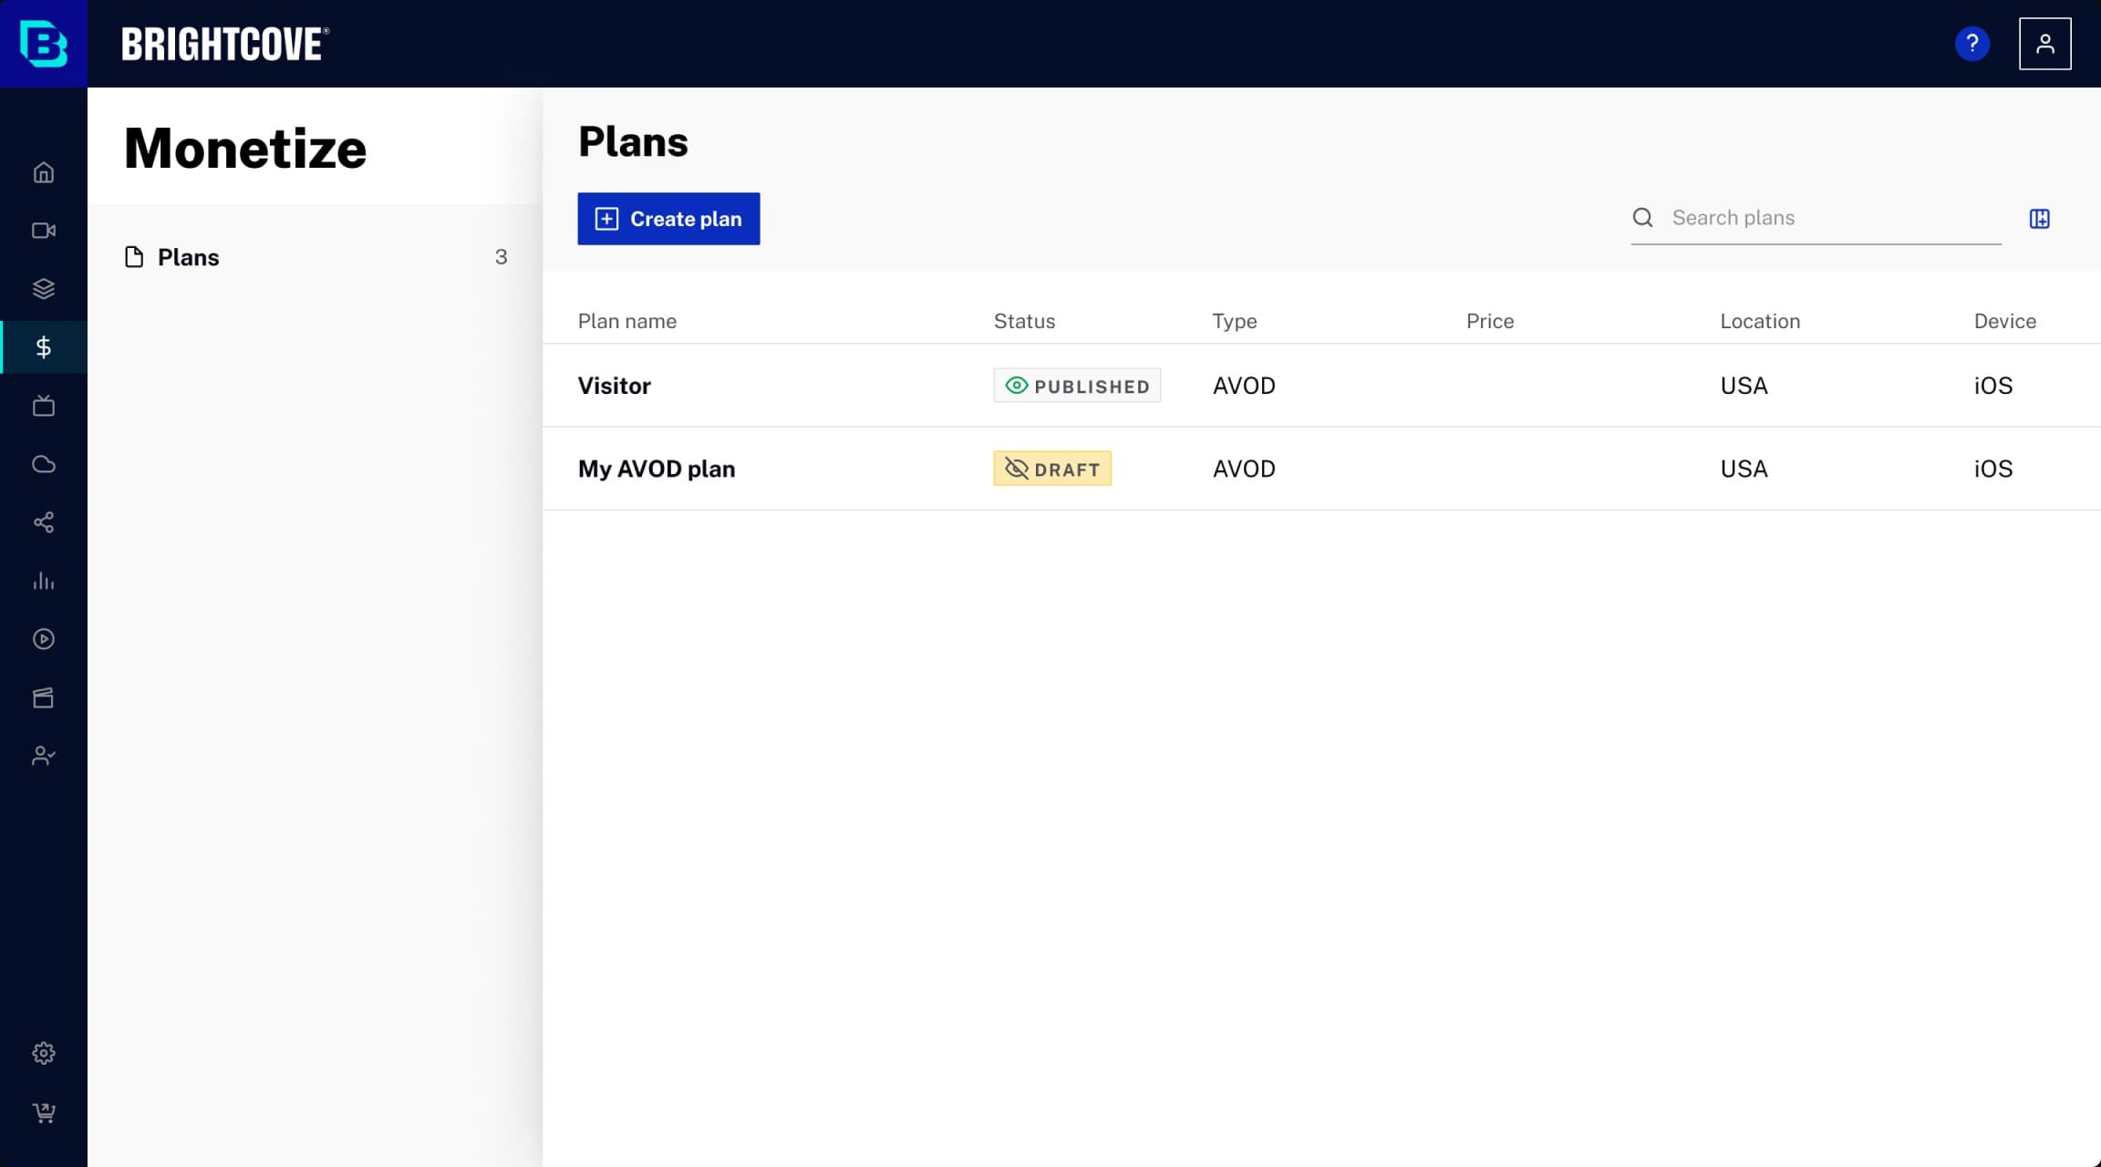2101x1167 pixels.
Task: Open the user account profile button
Action: [x=2044, y=44]
